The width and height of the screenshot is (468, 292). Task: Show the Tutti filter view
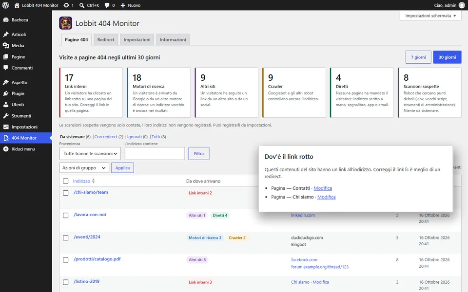pyautogui.click(x=156, y=137)
